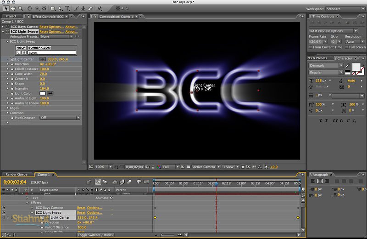Screen dimensions: 367x239
Task: Click the Faux Bold button
Action: pos(321,120)
